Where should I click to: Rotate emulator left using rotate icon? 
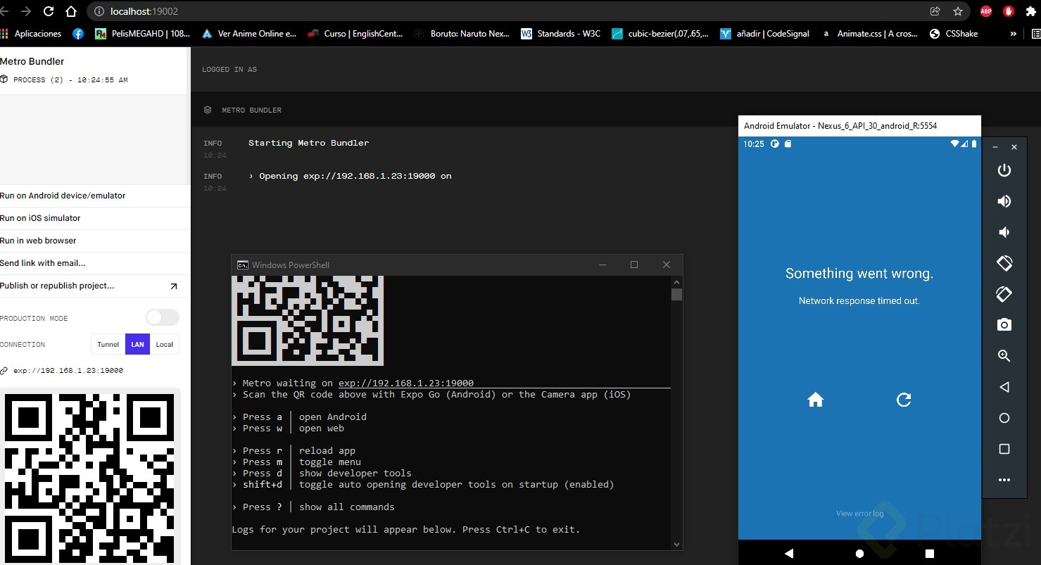coord(1004,263)
